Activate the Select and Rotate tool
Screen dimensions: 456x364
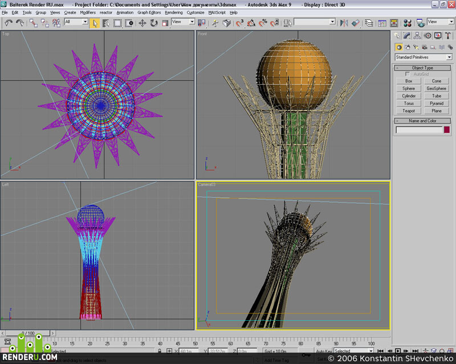153,23
